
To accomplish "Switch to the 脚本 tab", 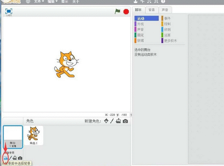I will coord(139,10).
